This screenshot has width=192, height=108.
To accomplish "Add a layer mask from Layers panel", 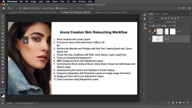I will coord(173,103).
